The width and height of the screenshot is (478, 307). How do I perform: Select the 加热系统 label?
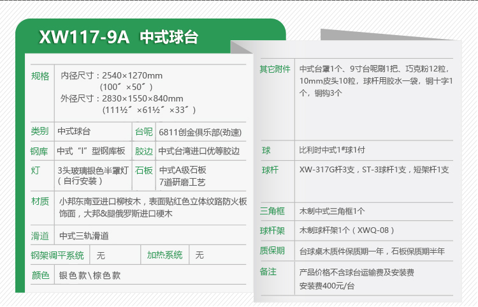click(x=164, y=255)
